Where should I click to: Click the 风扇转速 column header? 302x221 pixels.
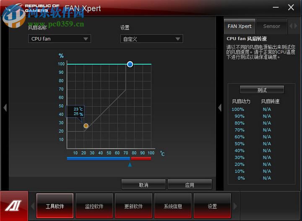270,101
